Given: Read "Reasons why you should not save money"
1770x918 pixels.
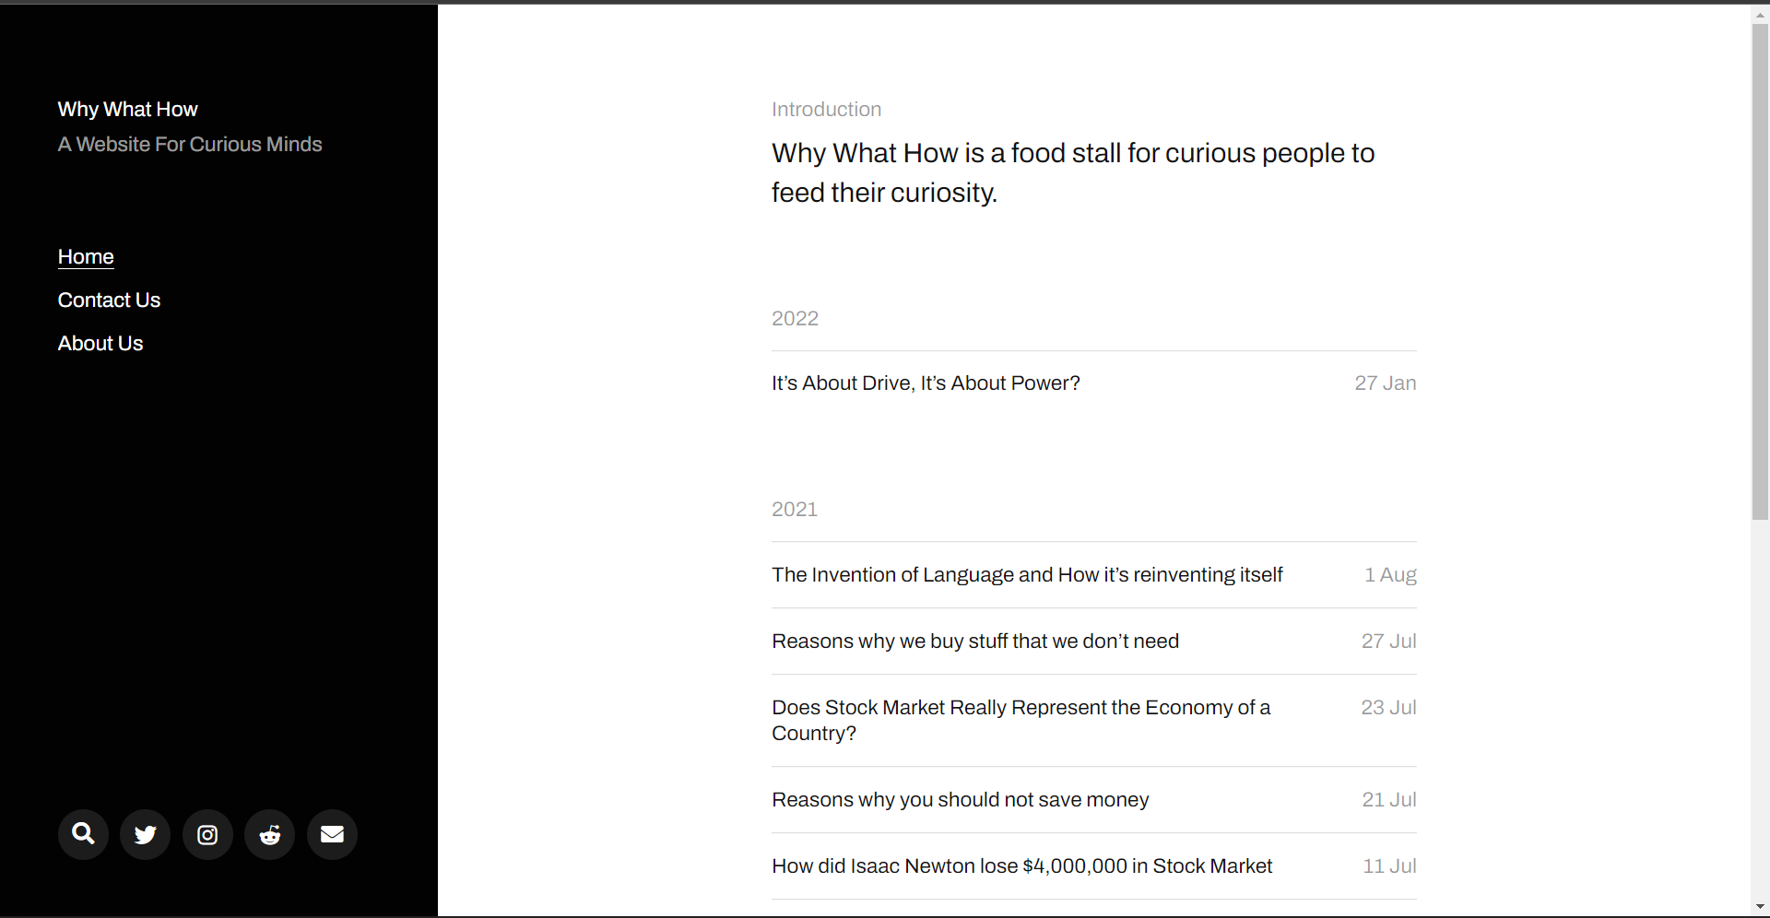Looking at the screenshot, I should pos(960,800).
